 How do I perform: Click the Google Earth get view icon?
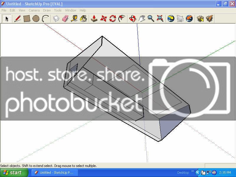(171, 19)
